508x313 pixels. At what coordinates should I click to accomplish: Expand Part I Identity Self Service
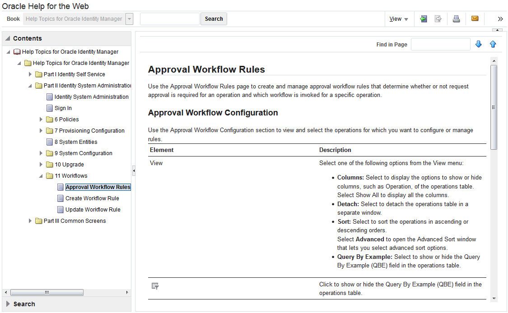tap(30, 74)
